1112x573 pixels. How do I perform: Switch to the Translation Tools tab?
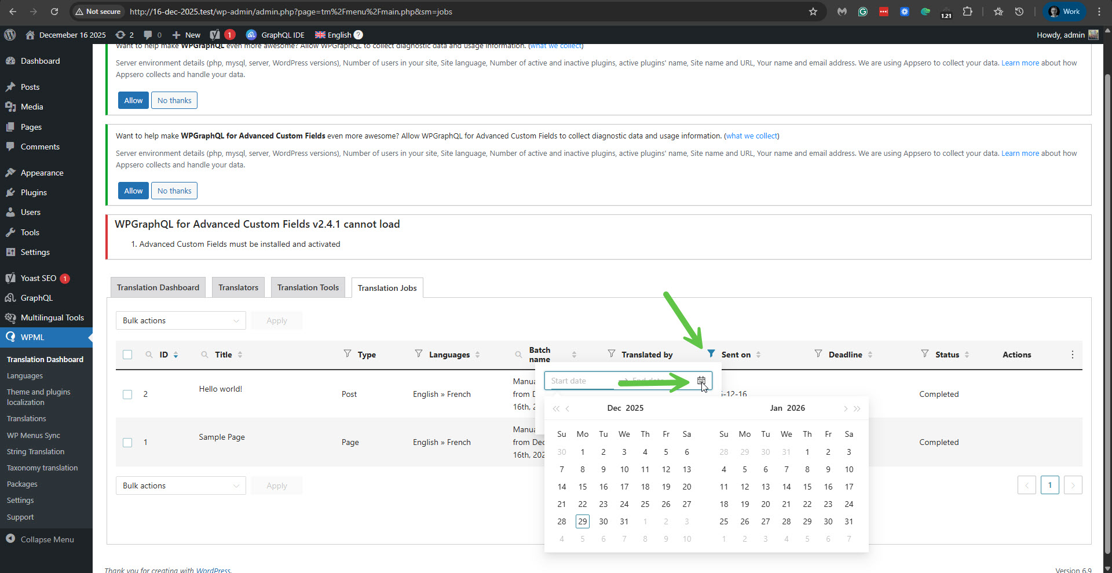pyautogui.click(x=308, y=287)
